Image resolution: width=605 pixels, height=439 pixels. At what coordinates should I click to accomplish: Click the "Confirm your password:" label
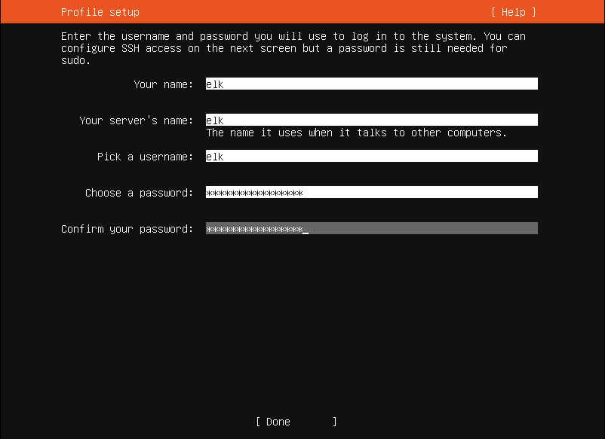127,229
